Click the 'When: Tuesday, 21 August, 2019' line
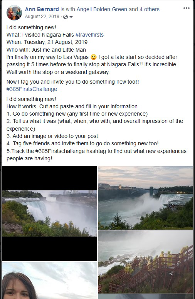 coord(47,42)
